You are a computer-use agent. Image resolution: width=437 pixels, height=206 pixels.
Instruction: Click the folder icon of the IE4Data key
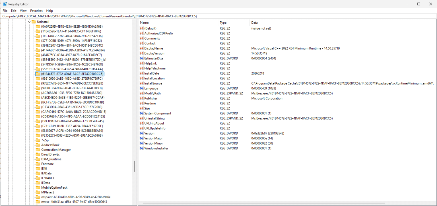click(x=38, y=173)
